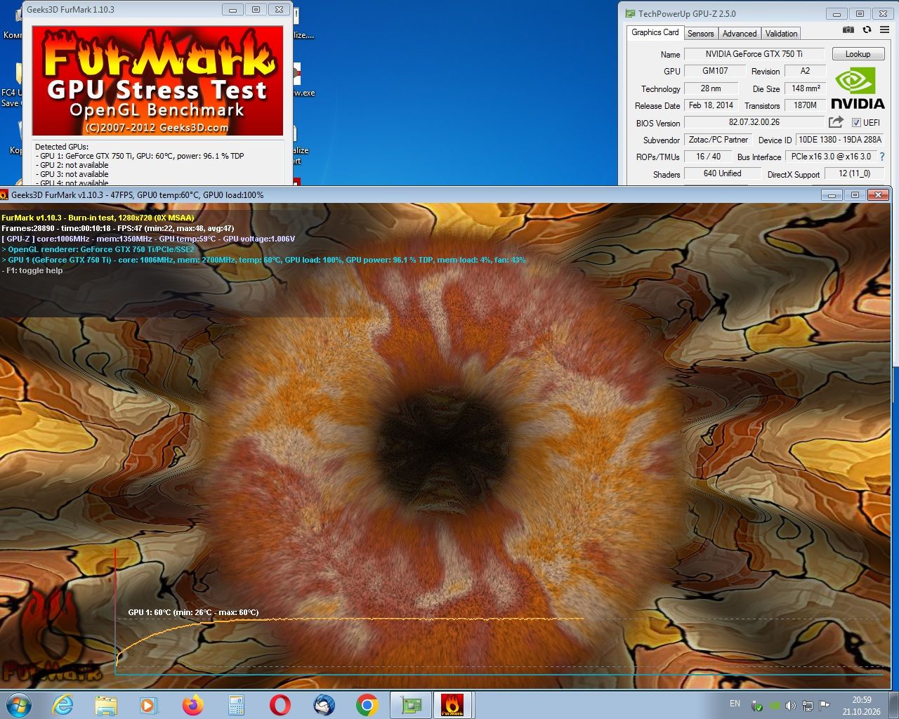Viewport: 899px width, 719px height.
Task: Click the GPU-Z refresh icon
Action: point(867,29)
